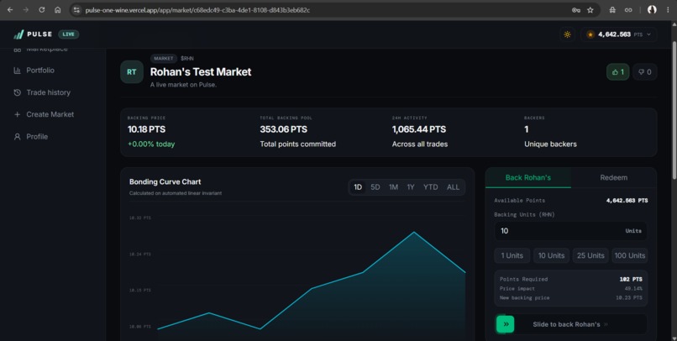Click the Bonding Curve Chart heading
This screenshot has height=341, width=677.
(x=165, y=182)
